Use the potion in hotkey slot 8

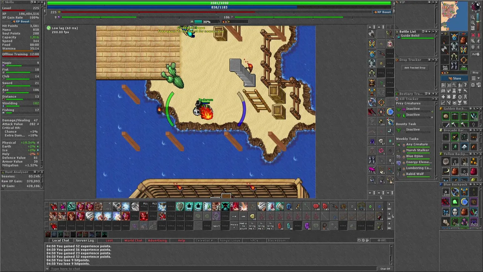162,216
